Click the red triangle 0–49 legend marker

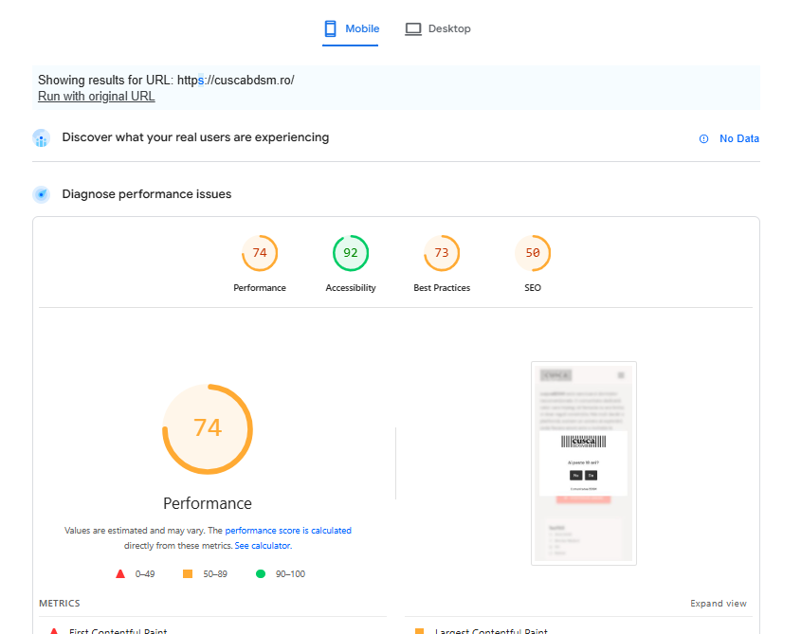coord(120,574)
